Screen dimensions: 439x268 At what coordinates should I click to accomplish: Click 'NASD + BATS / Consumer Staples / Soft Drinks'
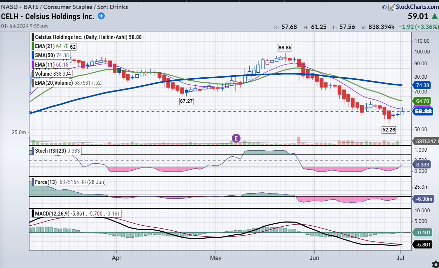[65, 7]
